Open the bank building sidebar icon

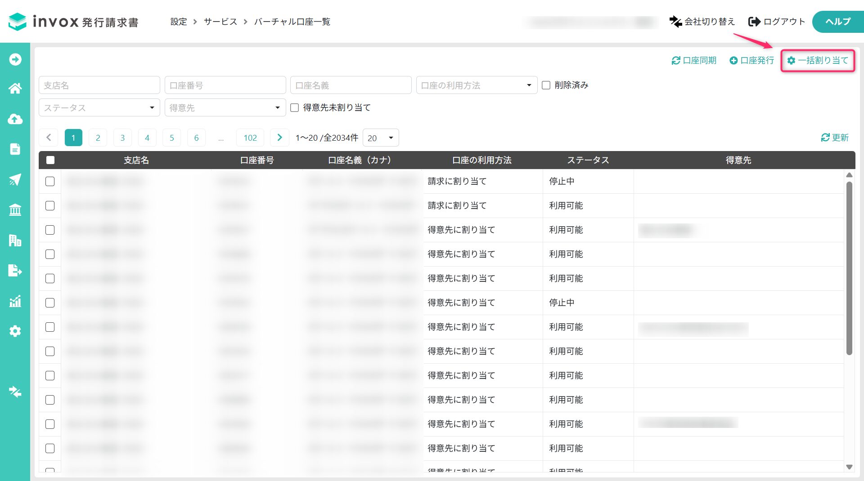tap(15, 210)
